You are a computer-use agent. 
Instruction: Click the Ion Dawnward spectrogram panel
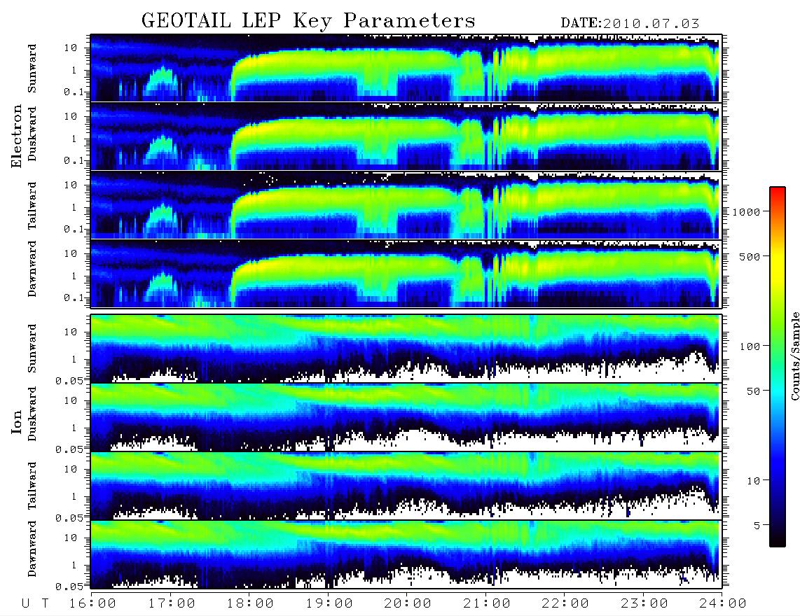click(406, 555)
